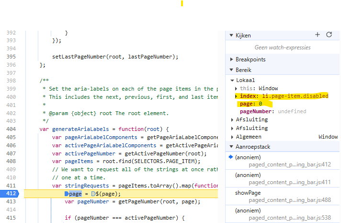Collapse the Kijken section

click(x=231, y=35)
